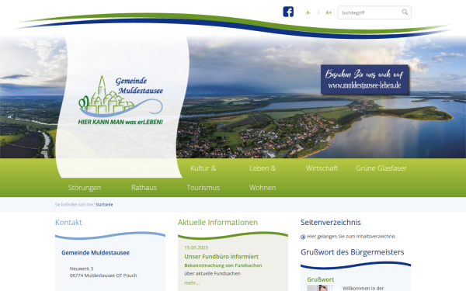Reset font size with middle A button
Image resolution: width=466 pixels, height=291 pixels.
[x=318, y=12]
